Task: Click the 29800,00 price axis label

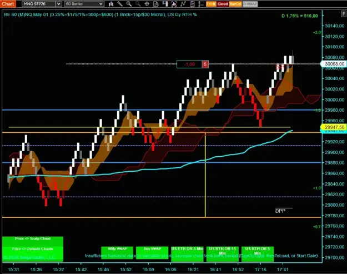Action: point(335,205)
